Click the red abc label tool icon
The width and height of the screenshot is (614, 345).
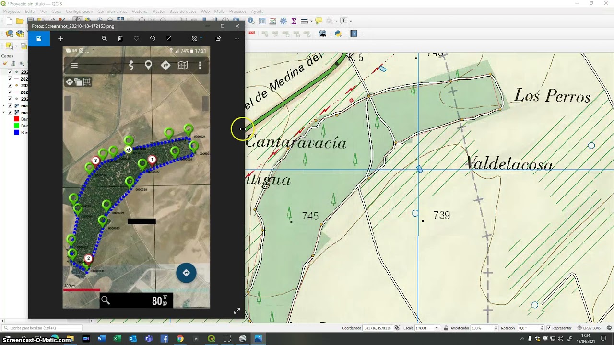pos(251,33)
